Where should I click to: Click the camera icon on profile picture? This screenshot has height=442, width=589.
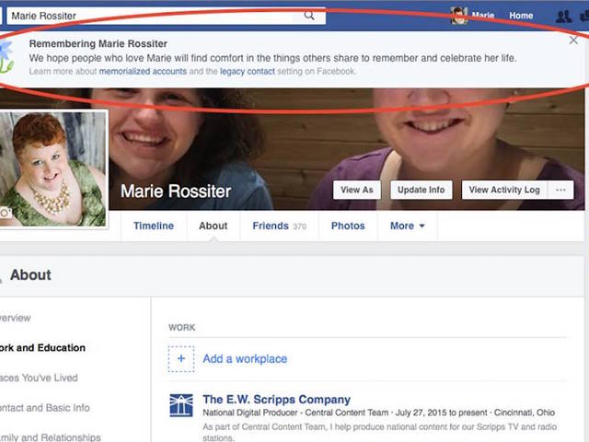tap(5, 213)
